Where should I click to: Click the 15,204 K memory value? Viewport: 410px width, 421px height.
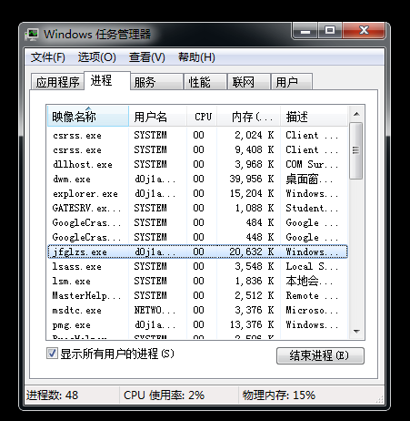[252, 193]
